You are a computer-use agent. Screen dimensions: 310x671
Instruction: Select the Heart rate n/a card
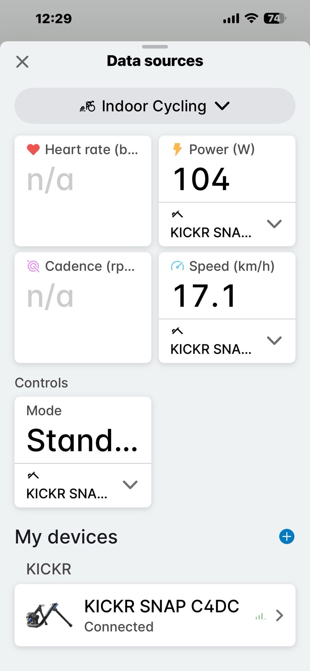coord(83,191)
